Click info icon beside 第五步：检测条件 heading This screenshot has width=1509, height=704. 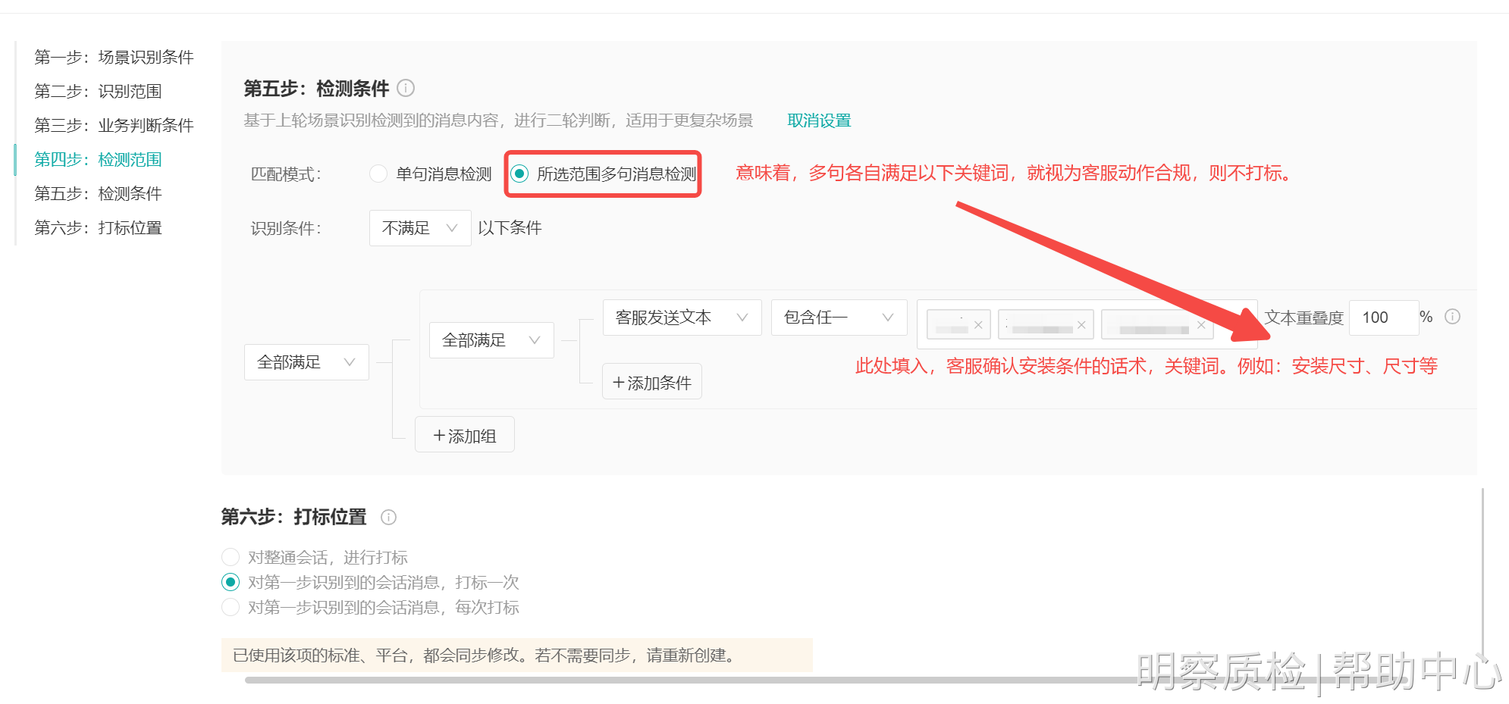tap(406, 88)
